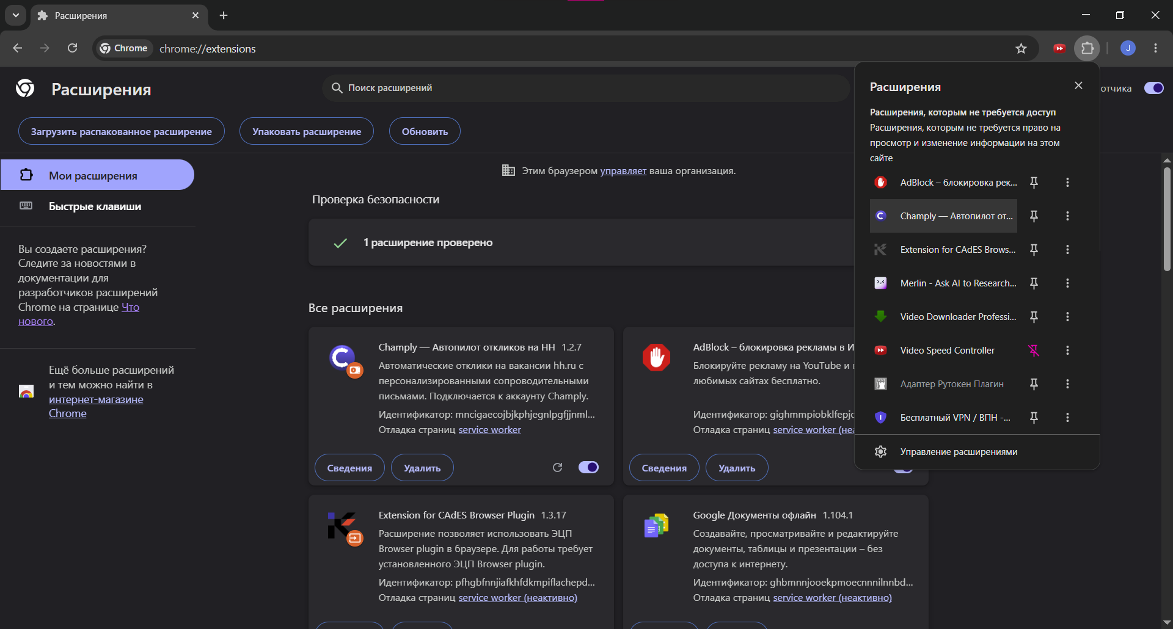Viewport: 1173px width, 629px height.
Task: Focus the Поиск расширений search field
Action: [x=585, y=88]
